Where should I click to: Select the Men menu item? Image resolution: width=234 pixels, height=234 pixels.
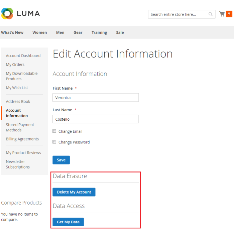coord(60,32)
